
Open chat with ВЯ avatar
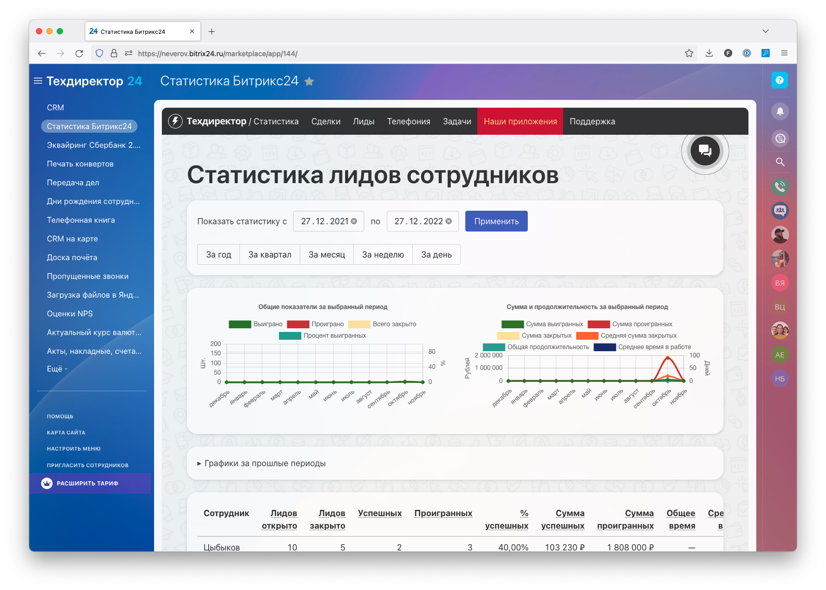click(780, 283)
